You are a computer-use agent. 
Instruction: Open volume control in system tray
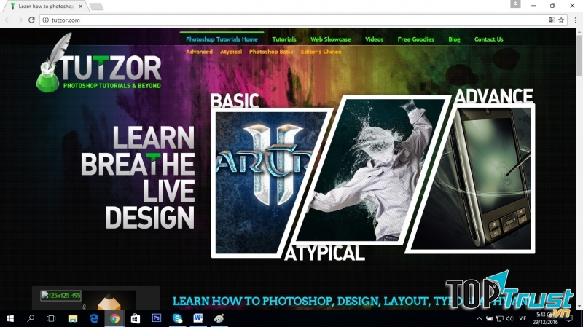click(x=509, y=318)
